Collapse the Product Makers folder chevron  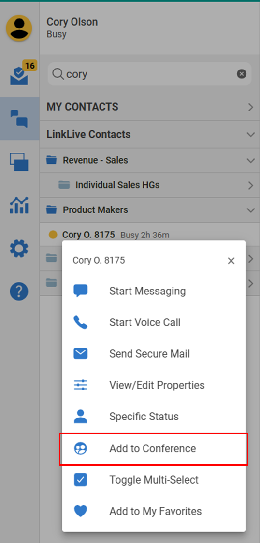251,210
